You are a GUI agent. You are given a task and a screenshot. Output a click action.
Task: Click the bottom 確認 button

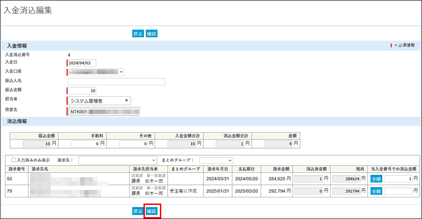coord(151,211)
